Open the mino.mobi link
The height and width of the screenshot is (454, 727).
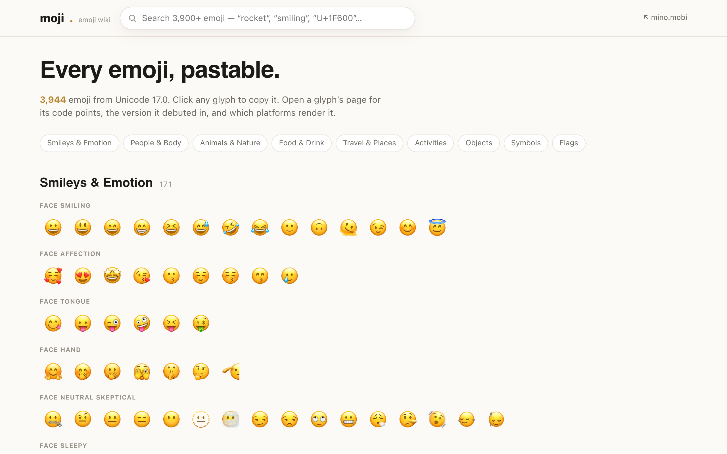click(665, 17)
